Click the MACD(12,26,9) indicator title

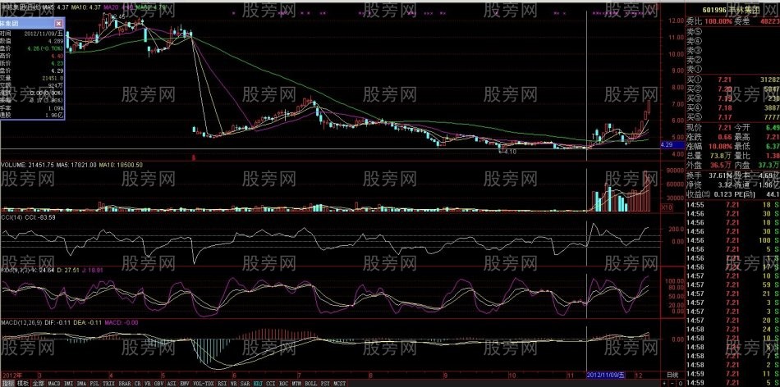point(23,322)
